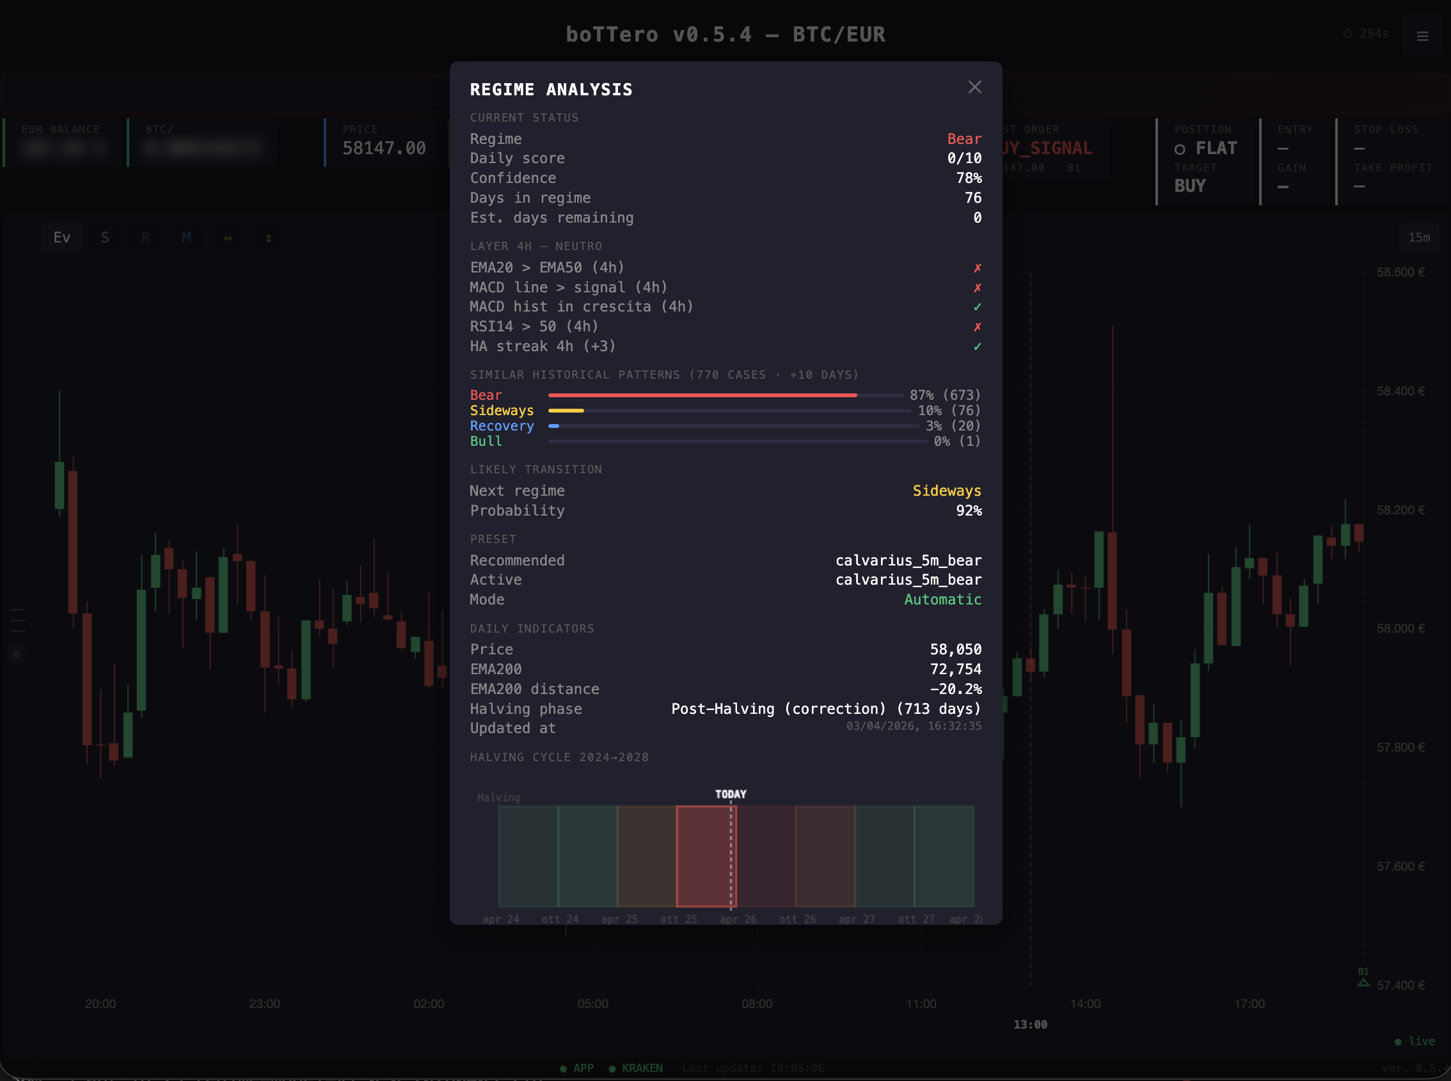The height and width of the screenshot is (1081, 1451).
Task: Open the REGIME ANALYSIS header menu
Action: [551, 90]
